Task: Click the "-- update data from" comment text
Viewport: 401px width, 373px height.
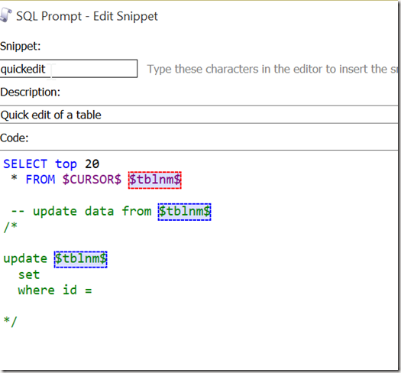Action: point(81,212)
